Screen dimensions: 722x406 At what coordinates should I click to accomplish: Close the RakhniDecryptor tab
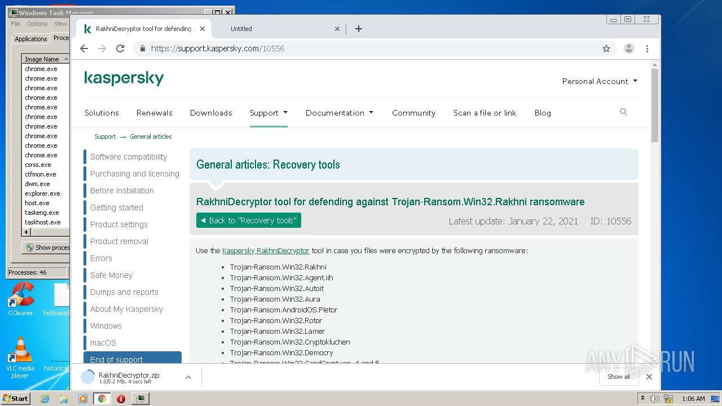coord(202,29)
